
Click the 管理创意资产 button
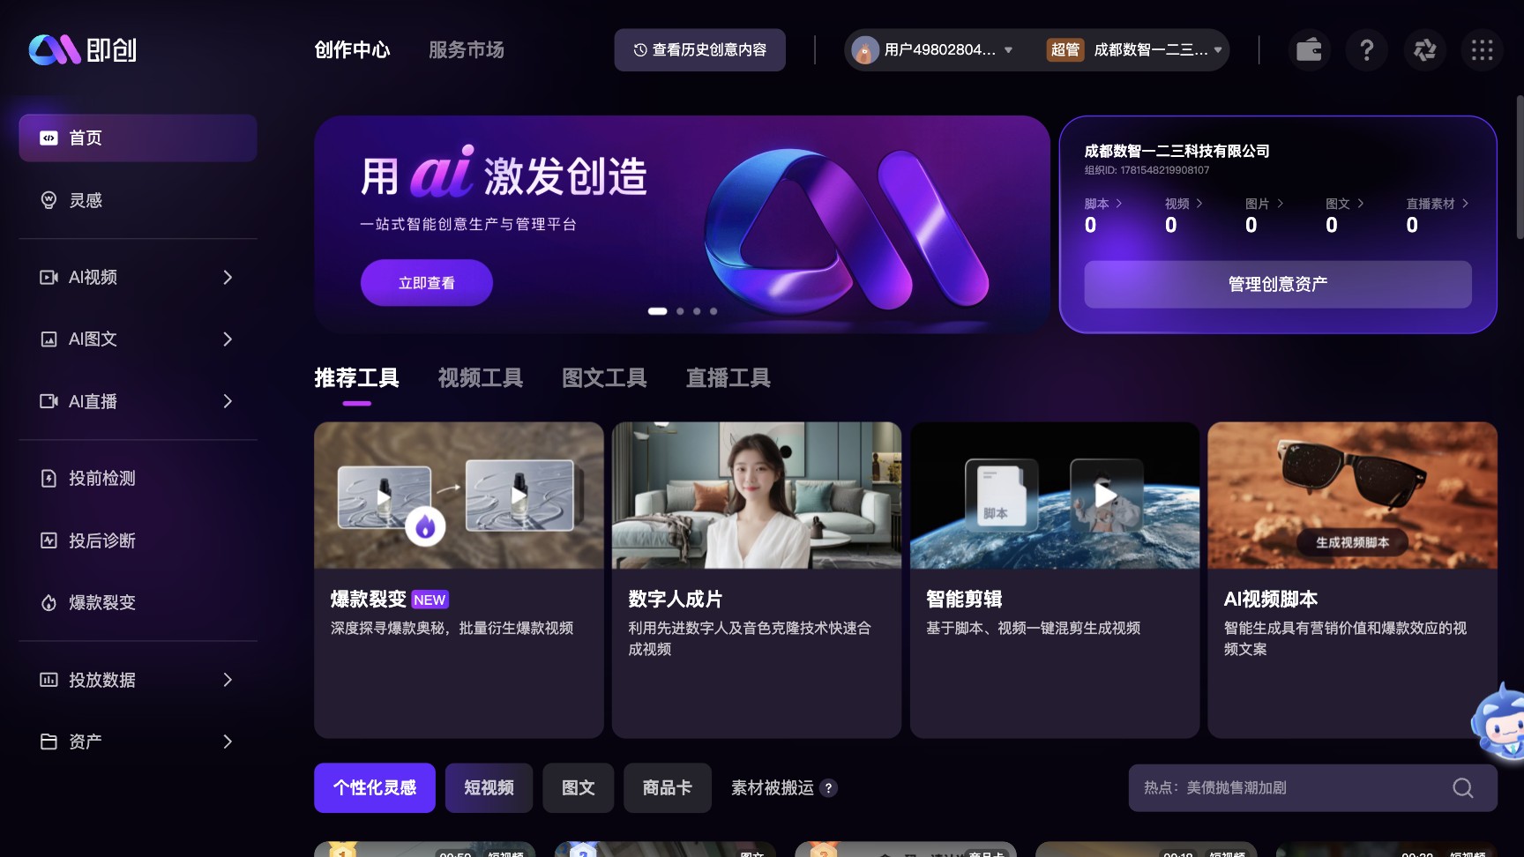(x=1277, y=284)
